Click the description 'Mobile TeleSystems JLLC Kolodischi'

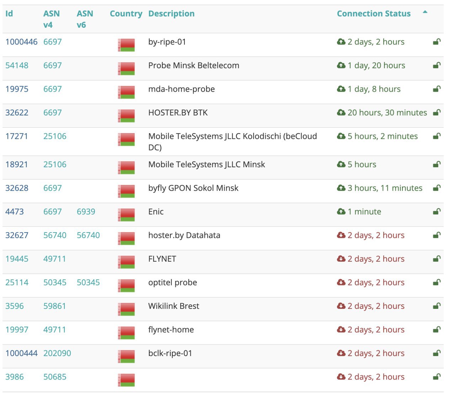(x=215, y=136)
